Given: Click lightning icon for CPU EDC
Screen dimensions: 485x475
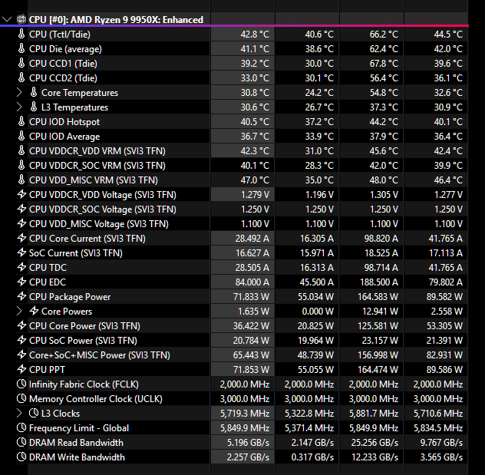Looking at the screenshot, I should click(21, 282).
